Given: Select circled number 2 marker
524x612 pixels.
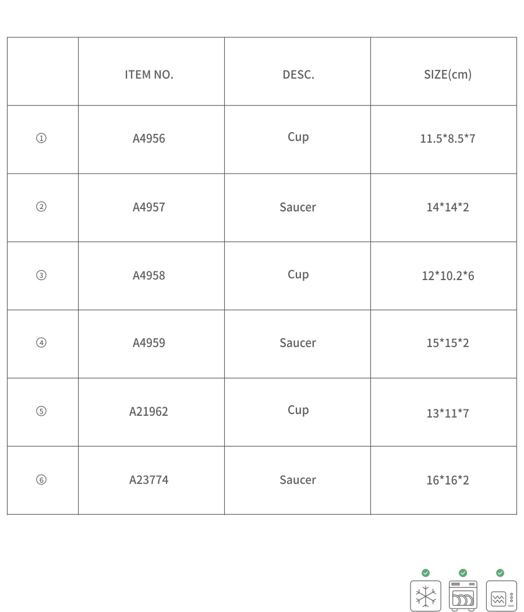Looking at the screenshot, I should [x=41, y=207].
